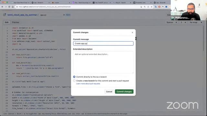Switch to last app - Streamlit tab
The image size is (207, 116).
click(x=161, y=3)
